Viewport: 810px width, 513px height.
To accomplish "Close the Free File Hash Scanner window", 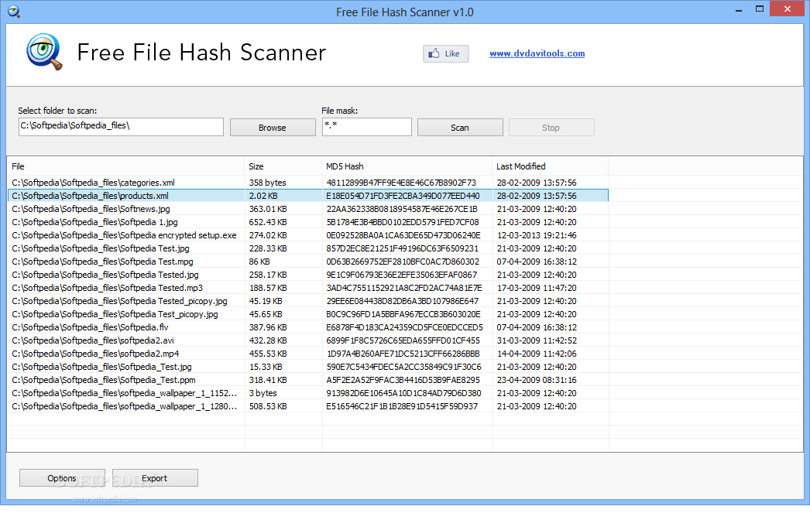I will point(788,9).
